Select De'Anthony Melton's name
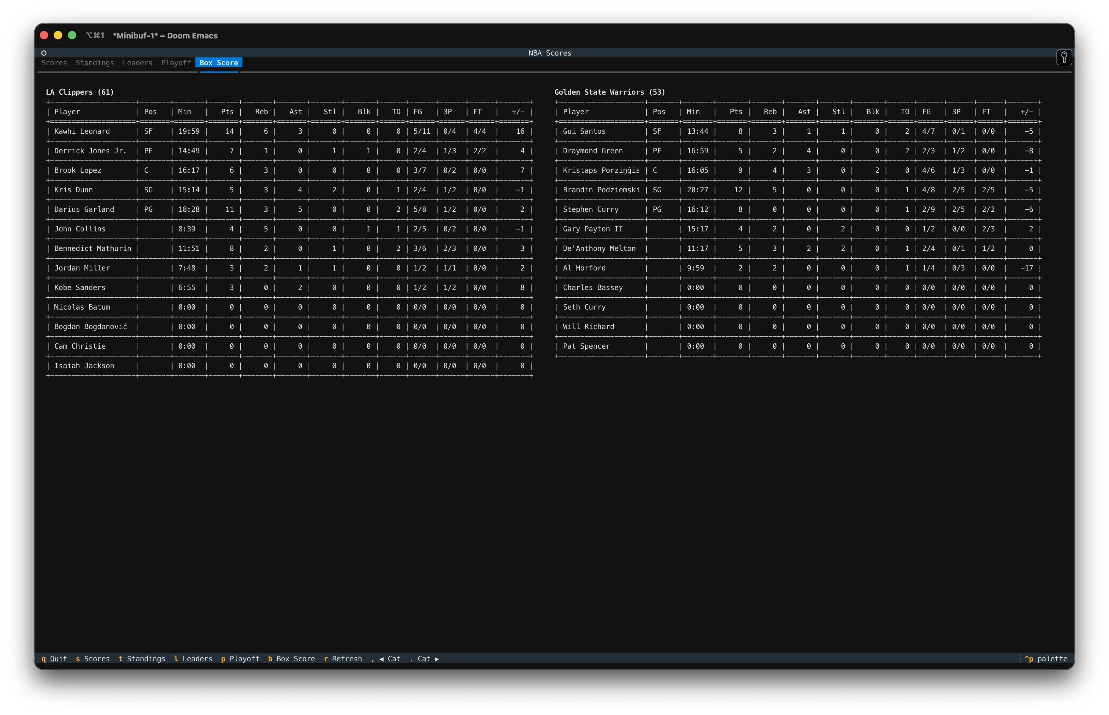Viewport: 1109px width, 715px height. pyautogui.click(x=599, y=249)
